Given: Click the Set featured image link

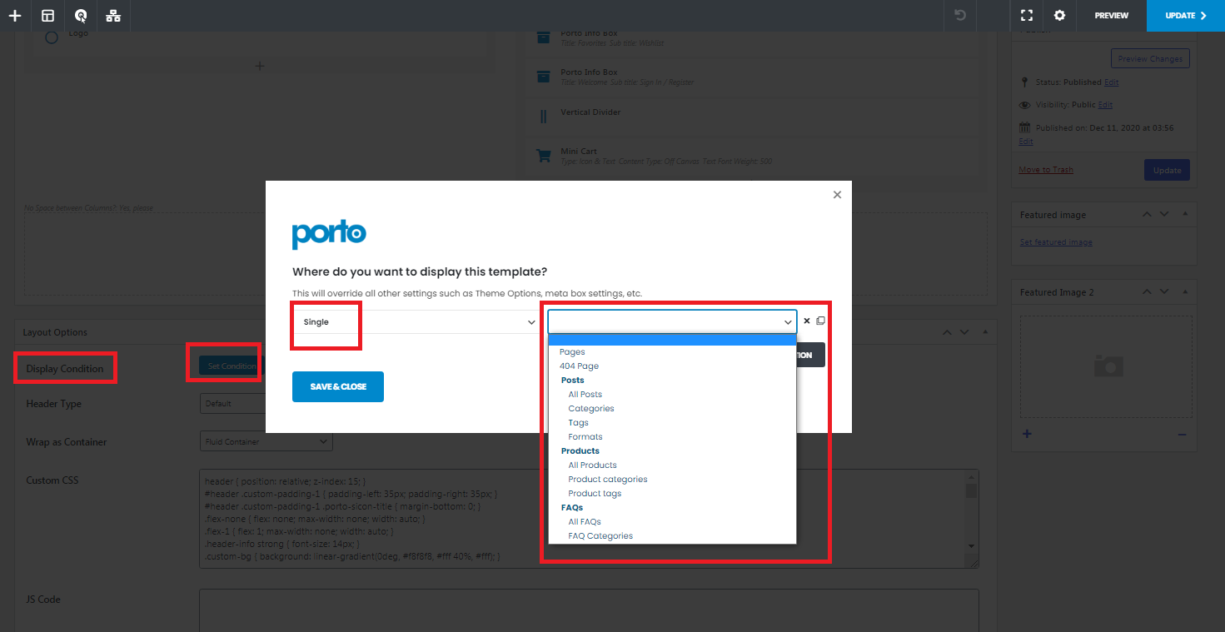Looking at the screenshot, I should (1056, 242).
